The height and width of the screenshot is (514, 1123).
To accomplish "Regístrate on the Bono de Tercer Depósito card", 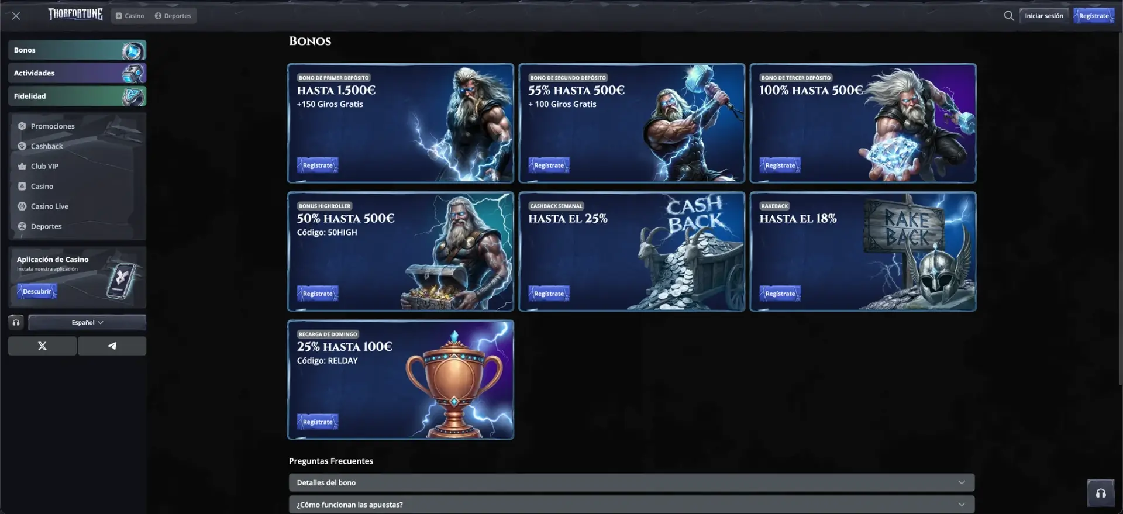I will pos(780,165).
